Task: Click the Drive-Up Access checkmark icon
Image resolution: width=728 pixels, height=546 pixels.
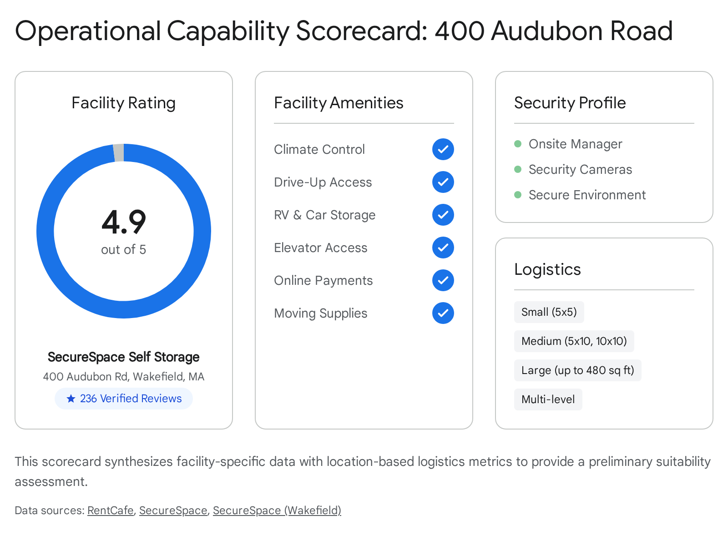Action: pyautogui.click(x=443, y=182)
